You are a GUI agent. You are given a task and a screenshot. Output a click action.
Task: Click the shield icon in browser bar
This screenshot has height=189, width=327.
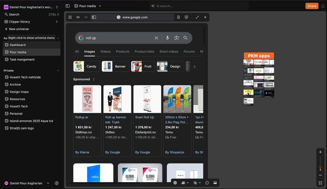click(186, 17)
